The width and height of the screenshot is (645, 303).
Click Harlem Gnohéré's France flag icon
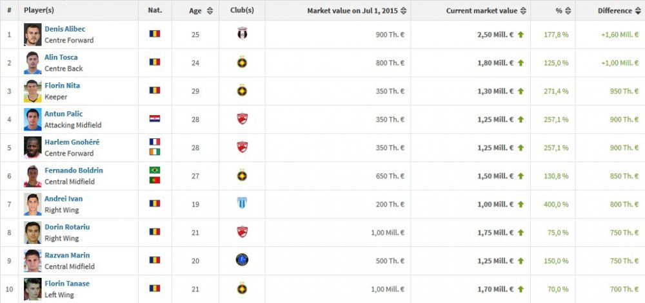[x=155, y=142]
